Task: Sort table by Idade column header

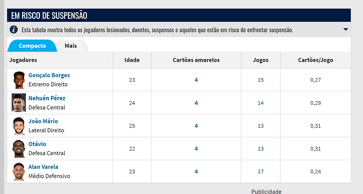Action: (x=132, y=60)
